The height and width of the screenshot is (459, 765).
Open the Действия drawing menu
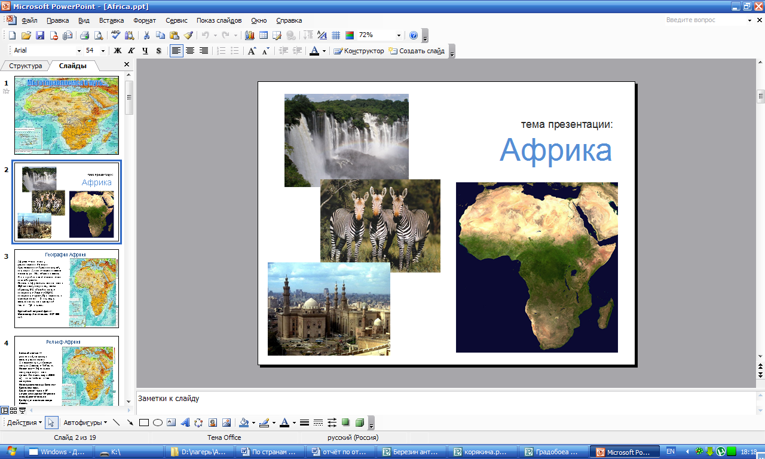click(25, 423)
